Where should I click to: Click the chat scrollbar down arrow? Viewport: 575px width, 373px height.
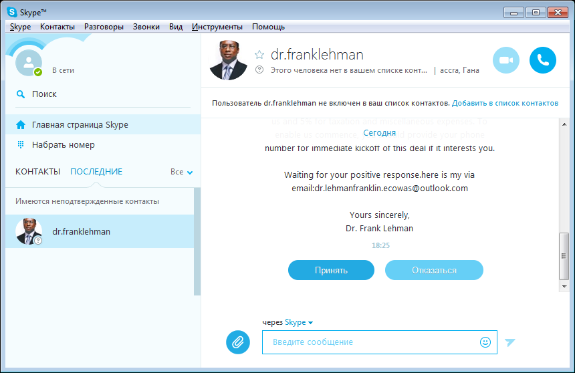click(x=564, y=287)
